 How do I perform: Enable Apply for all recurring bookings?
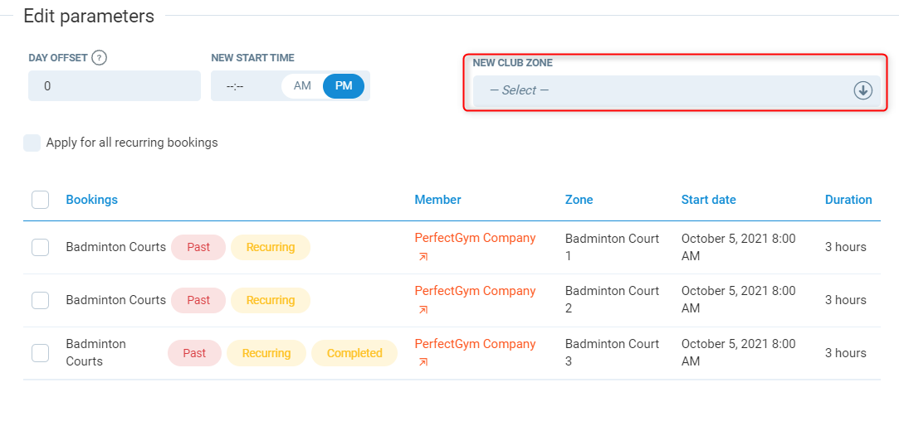32,143
